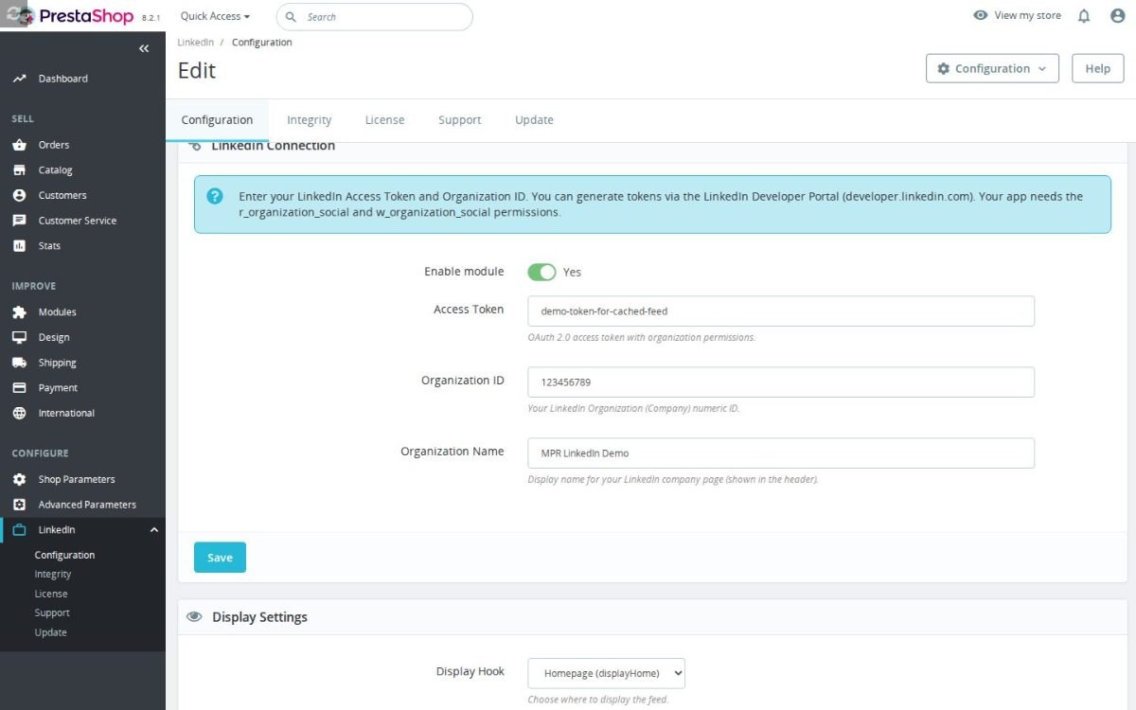Toggle the Enable module switch
1136x710 pixels.
(541, 272)
